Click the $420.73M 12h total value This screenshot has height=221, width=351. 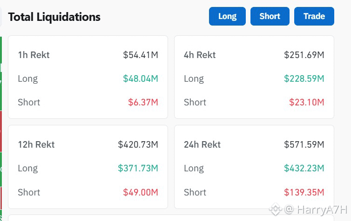pos(138,145)
